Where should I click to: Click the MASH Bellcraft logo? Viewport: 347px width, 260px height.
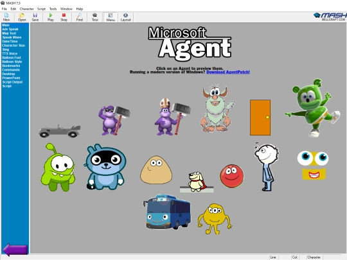tap(330, 17)
